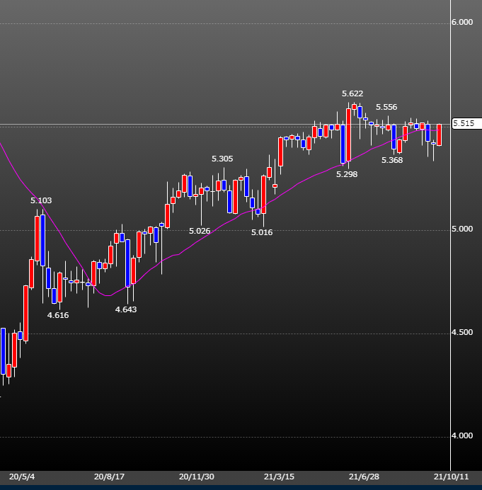Select the current price tag 5.515
The height and width of the screenshot is (490, 482).
tap(466, 123)
